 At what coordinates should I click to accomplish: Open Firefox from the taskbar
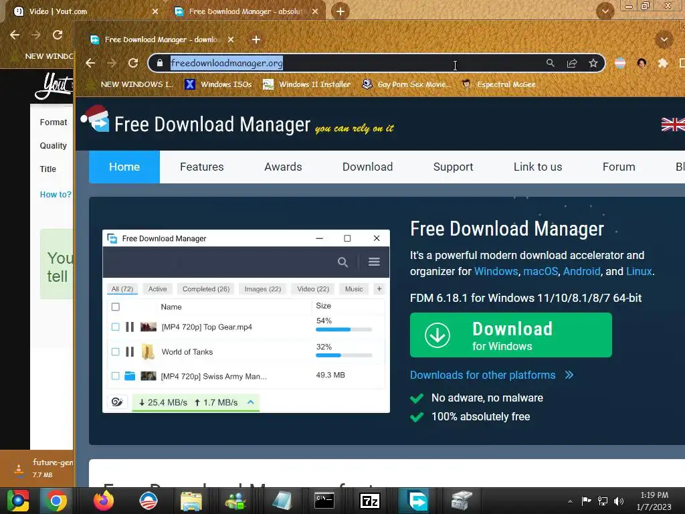coord(104,501)
